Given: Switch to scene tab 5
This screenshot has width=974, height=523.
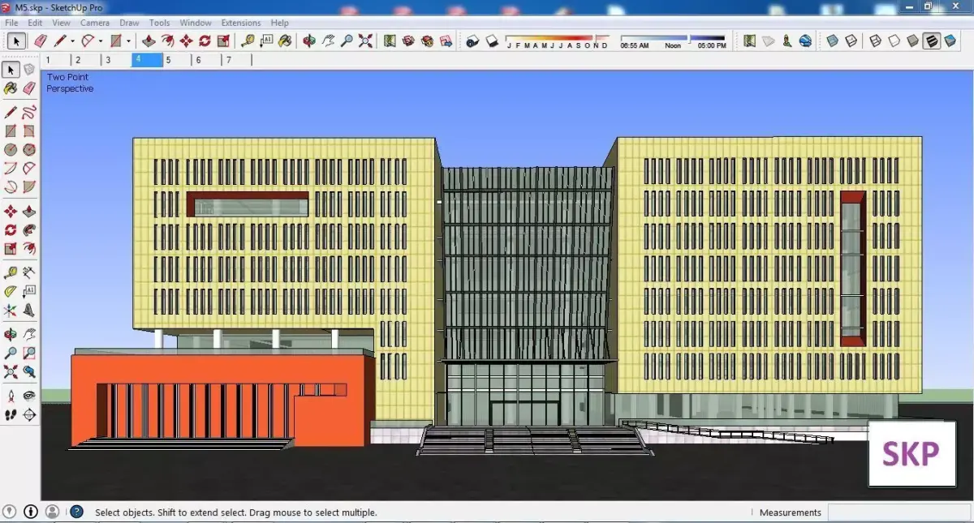Looking at the screenshot, I should 176,60.
